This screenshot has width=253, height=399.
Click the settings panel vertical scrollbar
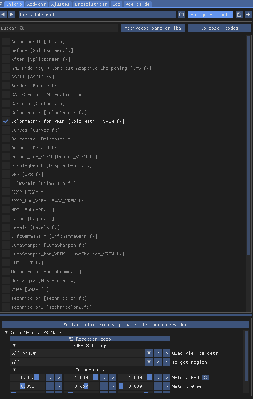[x=246, y=356]
